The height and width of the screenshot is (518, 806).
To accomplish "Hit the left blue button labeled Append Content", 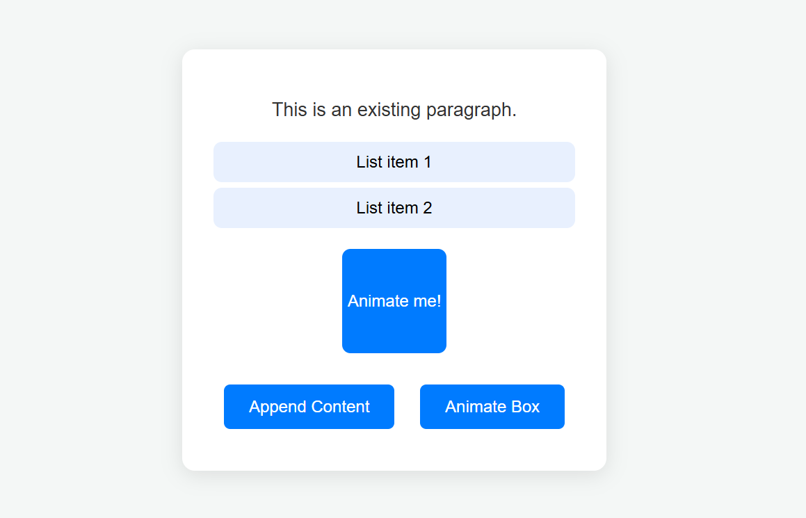I will (x=309, y=407).
